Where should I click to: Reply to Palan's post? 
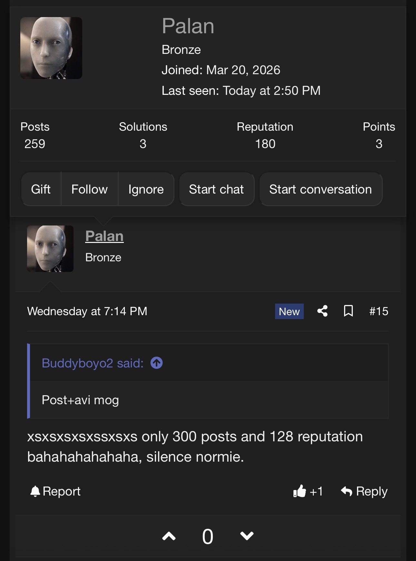(364, 491)
